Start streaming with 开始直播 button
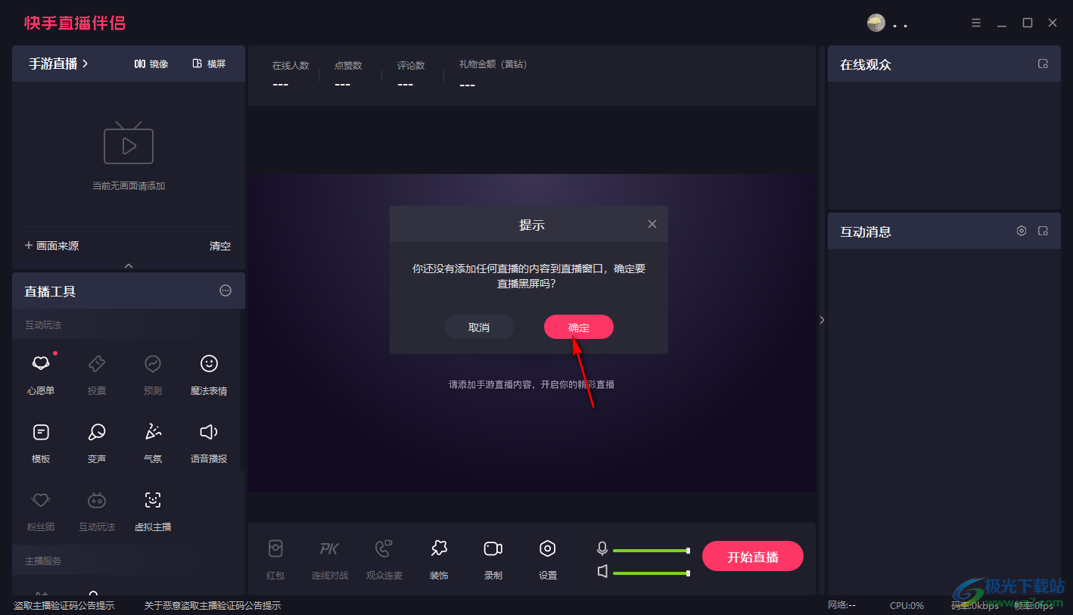The height and width of the screenshot is (615, 1073). [x=752, y=557]
